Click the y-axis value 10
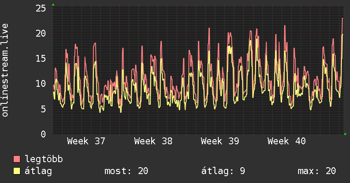Viewport: 350px width, 183px height. pos(41,84)
